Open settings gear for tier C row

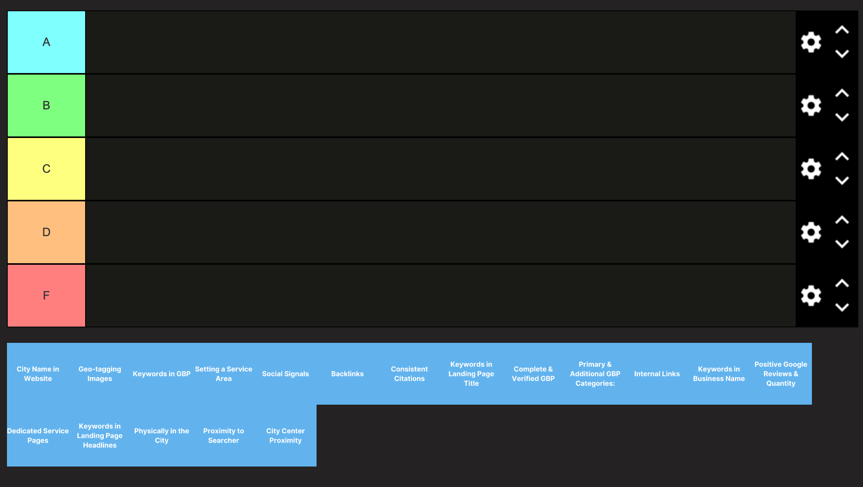[x=811, y=169]
